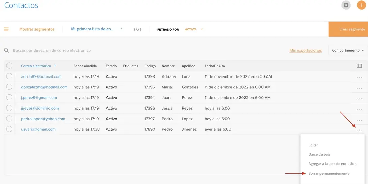The width and height of the screenshot is (368, 184).
Task: Select Borrar permanentemente menu option
Action: click(329, 174)
